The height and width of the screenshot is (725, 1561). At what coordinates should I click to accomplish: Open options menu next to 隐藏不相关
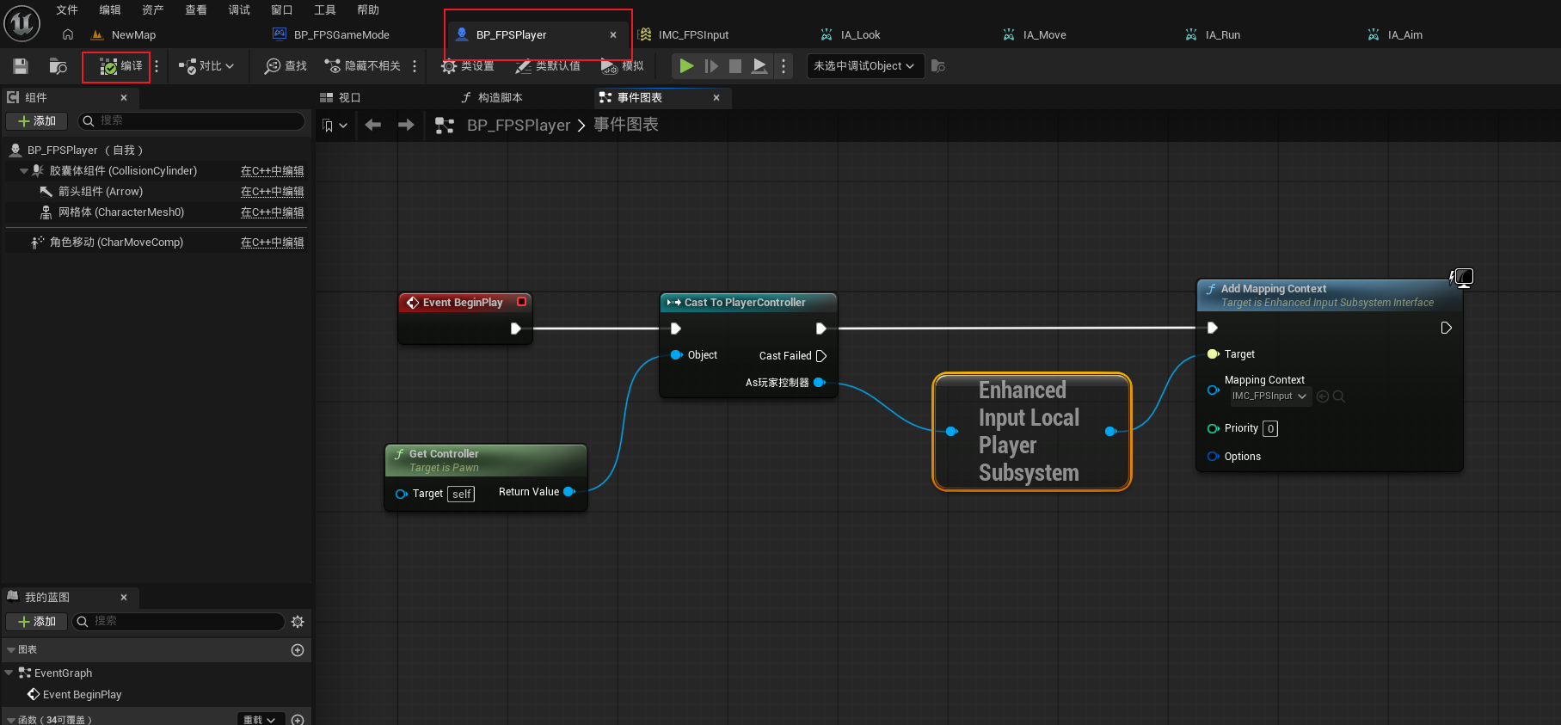pyautogui.click(x=415, y=66)
